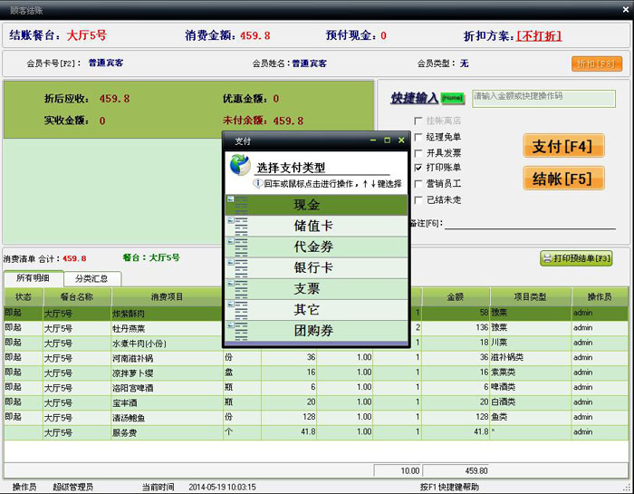The image size is (634, 494).
Task: Choose 储值卡 stored-value card payment
Action: (306, 227)
